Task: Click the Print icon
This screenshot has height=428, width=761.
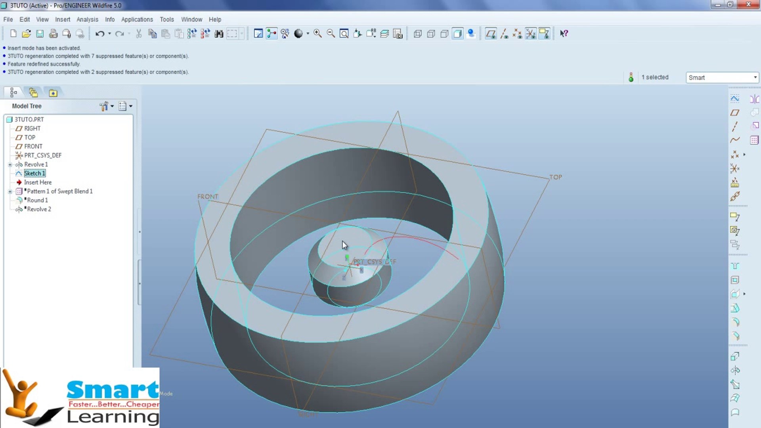Action: [x=54, y=34]
